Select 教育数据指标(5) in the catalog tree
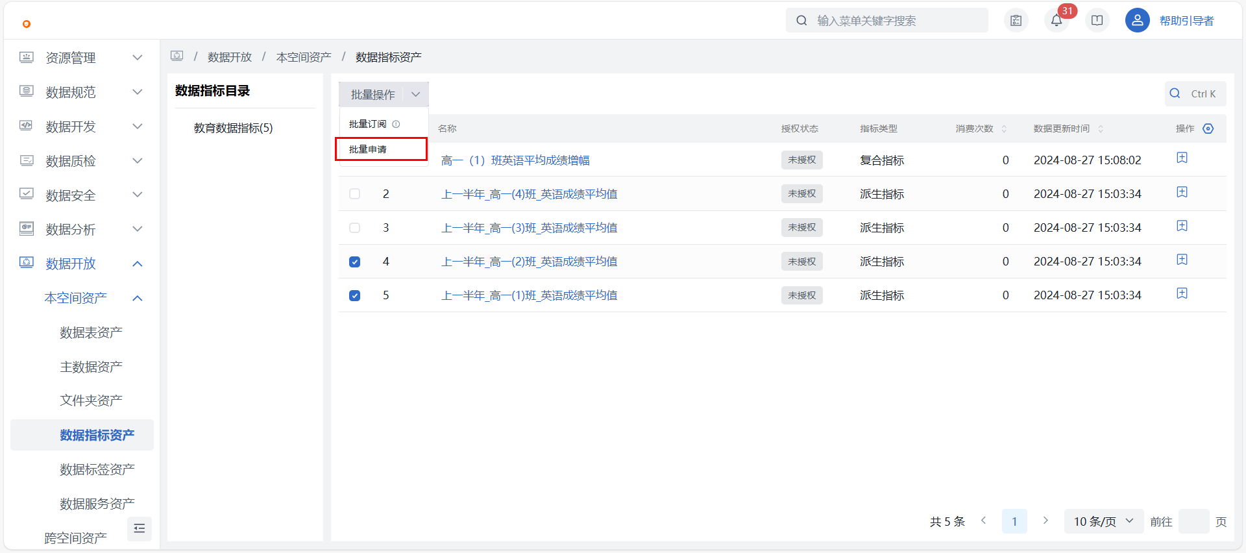Image resolution: width=1246 pixels, height=553 pixels. (x=233, y=128)
